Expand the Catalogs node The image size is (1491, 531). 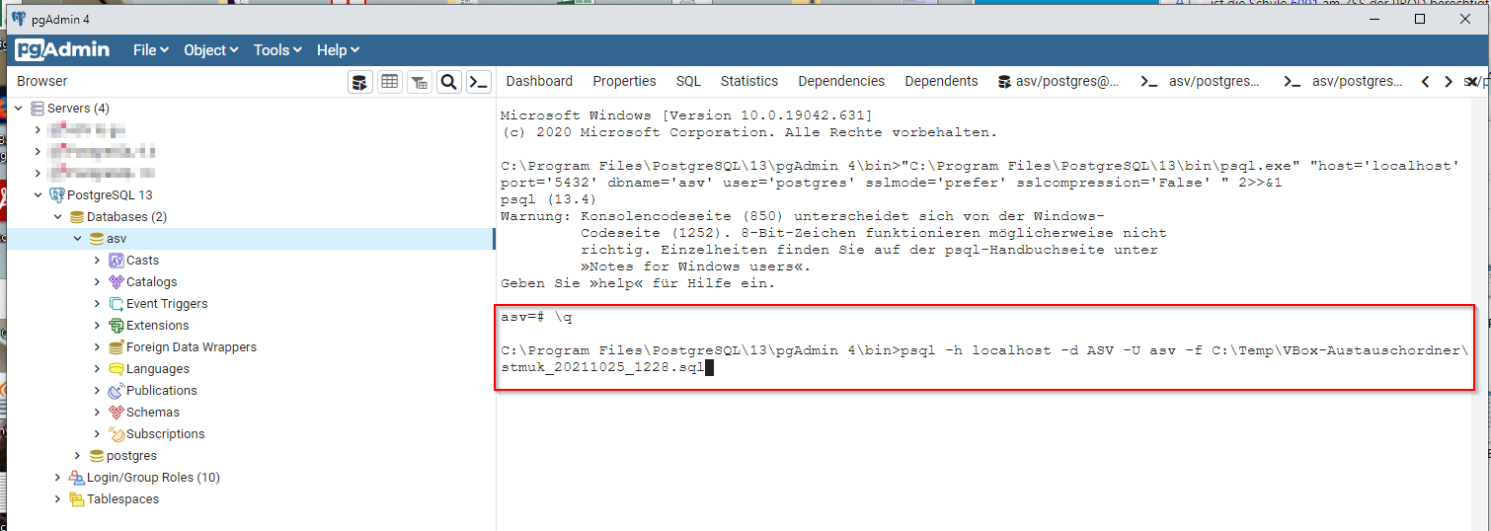click(97, 281)
